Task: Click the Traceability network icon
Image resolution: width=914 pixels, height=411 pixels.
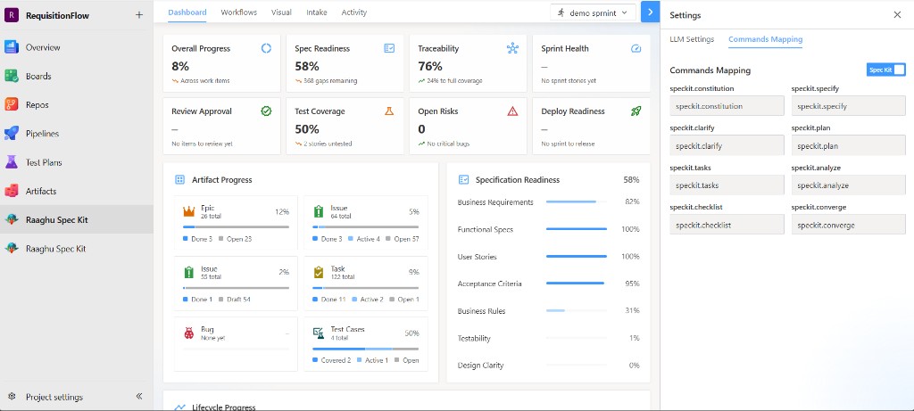Action: point(512,48)
